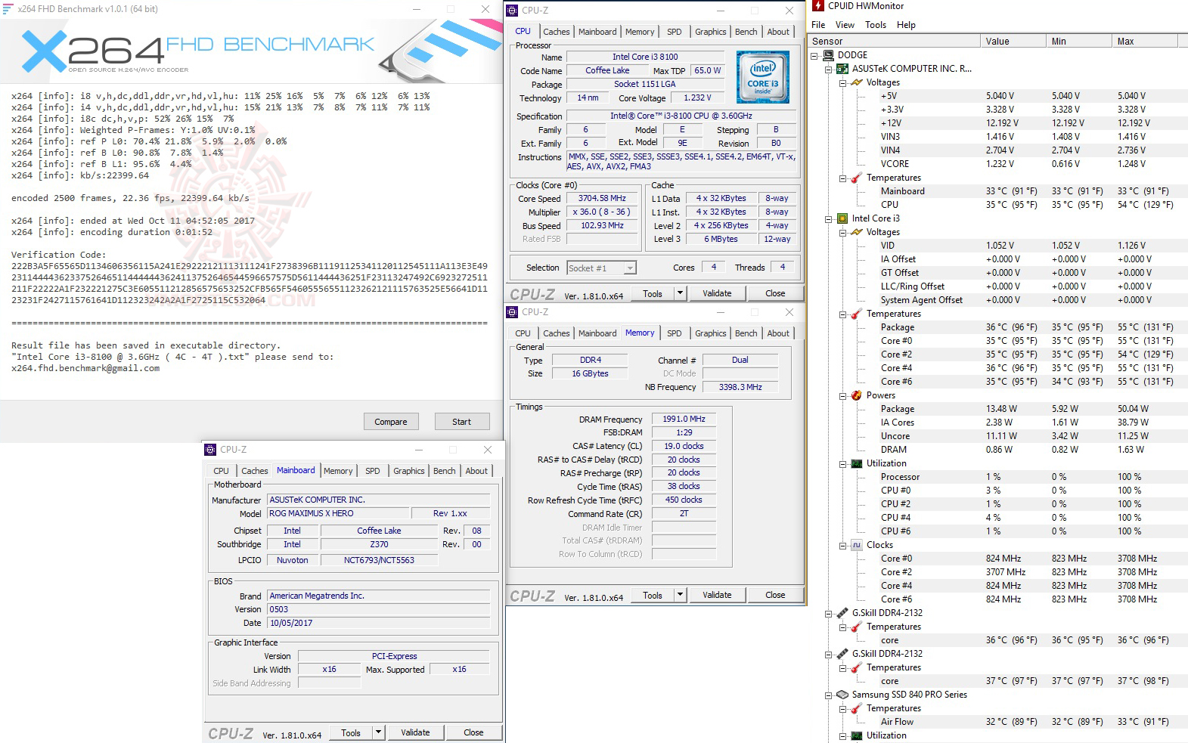Viewport: 1188px width, 743px height.
Task: Click Validate in the CPU-Z CPU window
Action: (x=717, y=293)
